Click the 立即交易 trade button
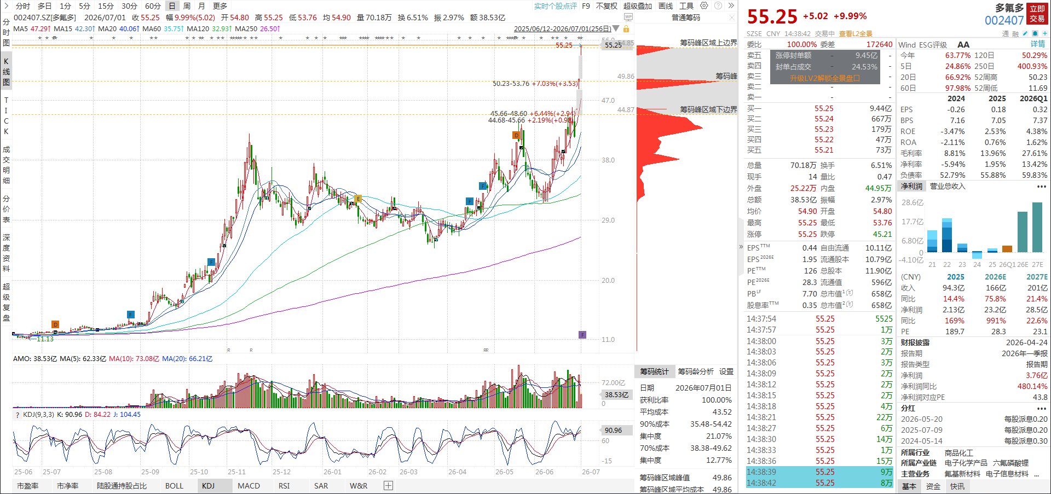Viewport: 1051px width, 494px height. (1037, 14)
